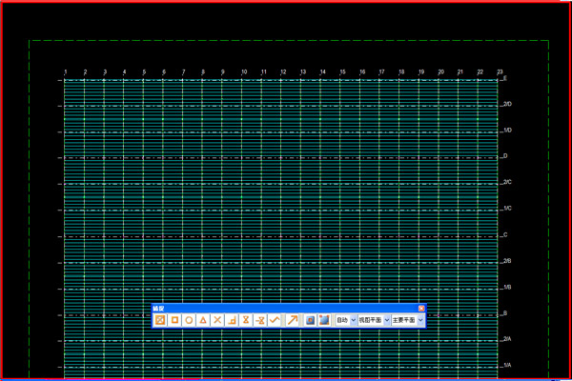Enable the square endpoint snap icon
This screenshot has width=572, height=381.
175,320
